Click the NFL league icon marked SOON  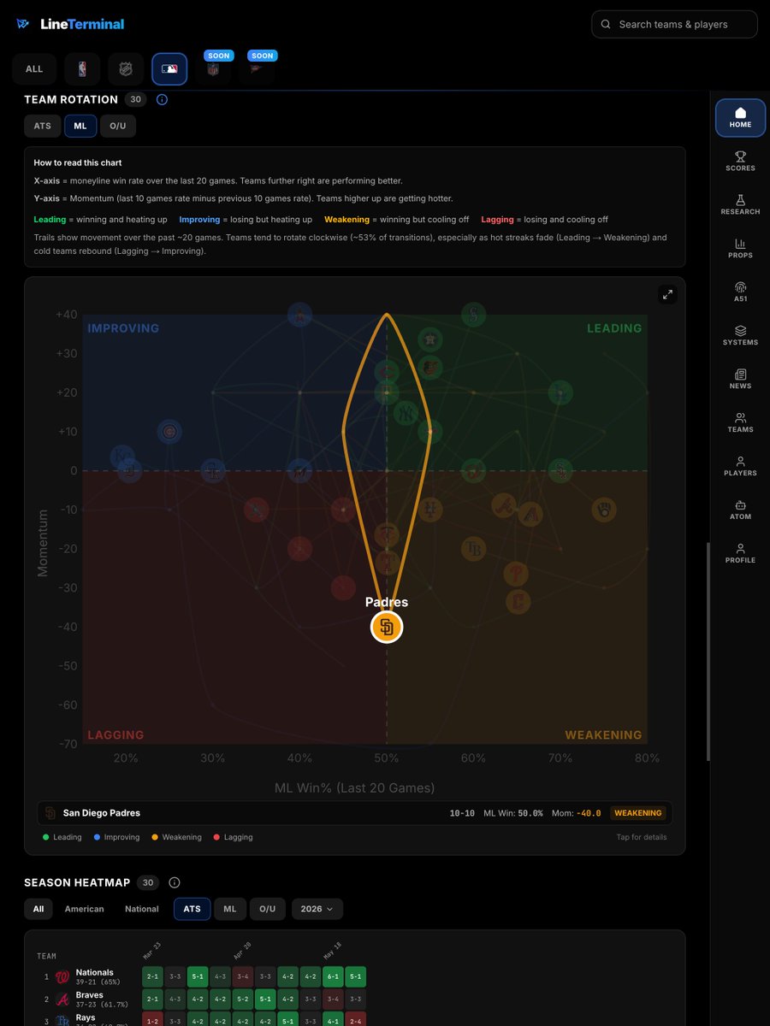(213, 69)
